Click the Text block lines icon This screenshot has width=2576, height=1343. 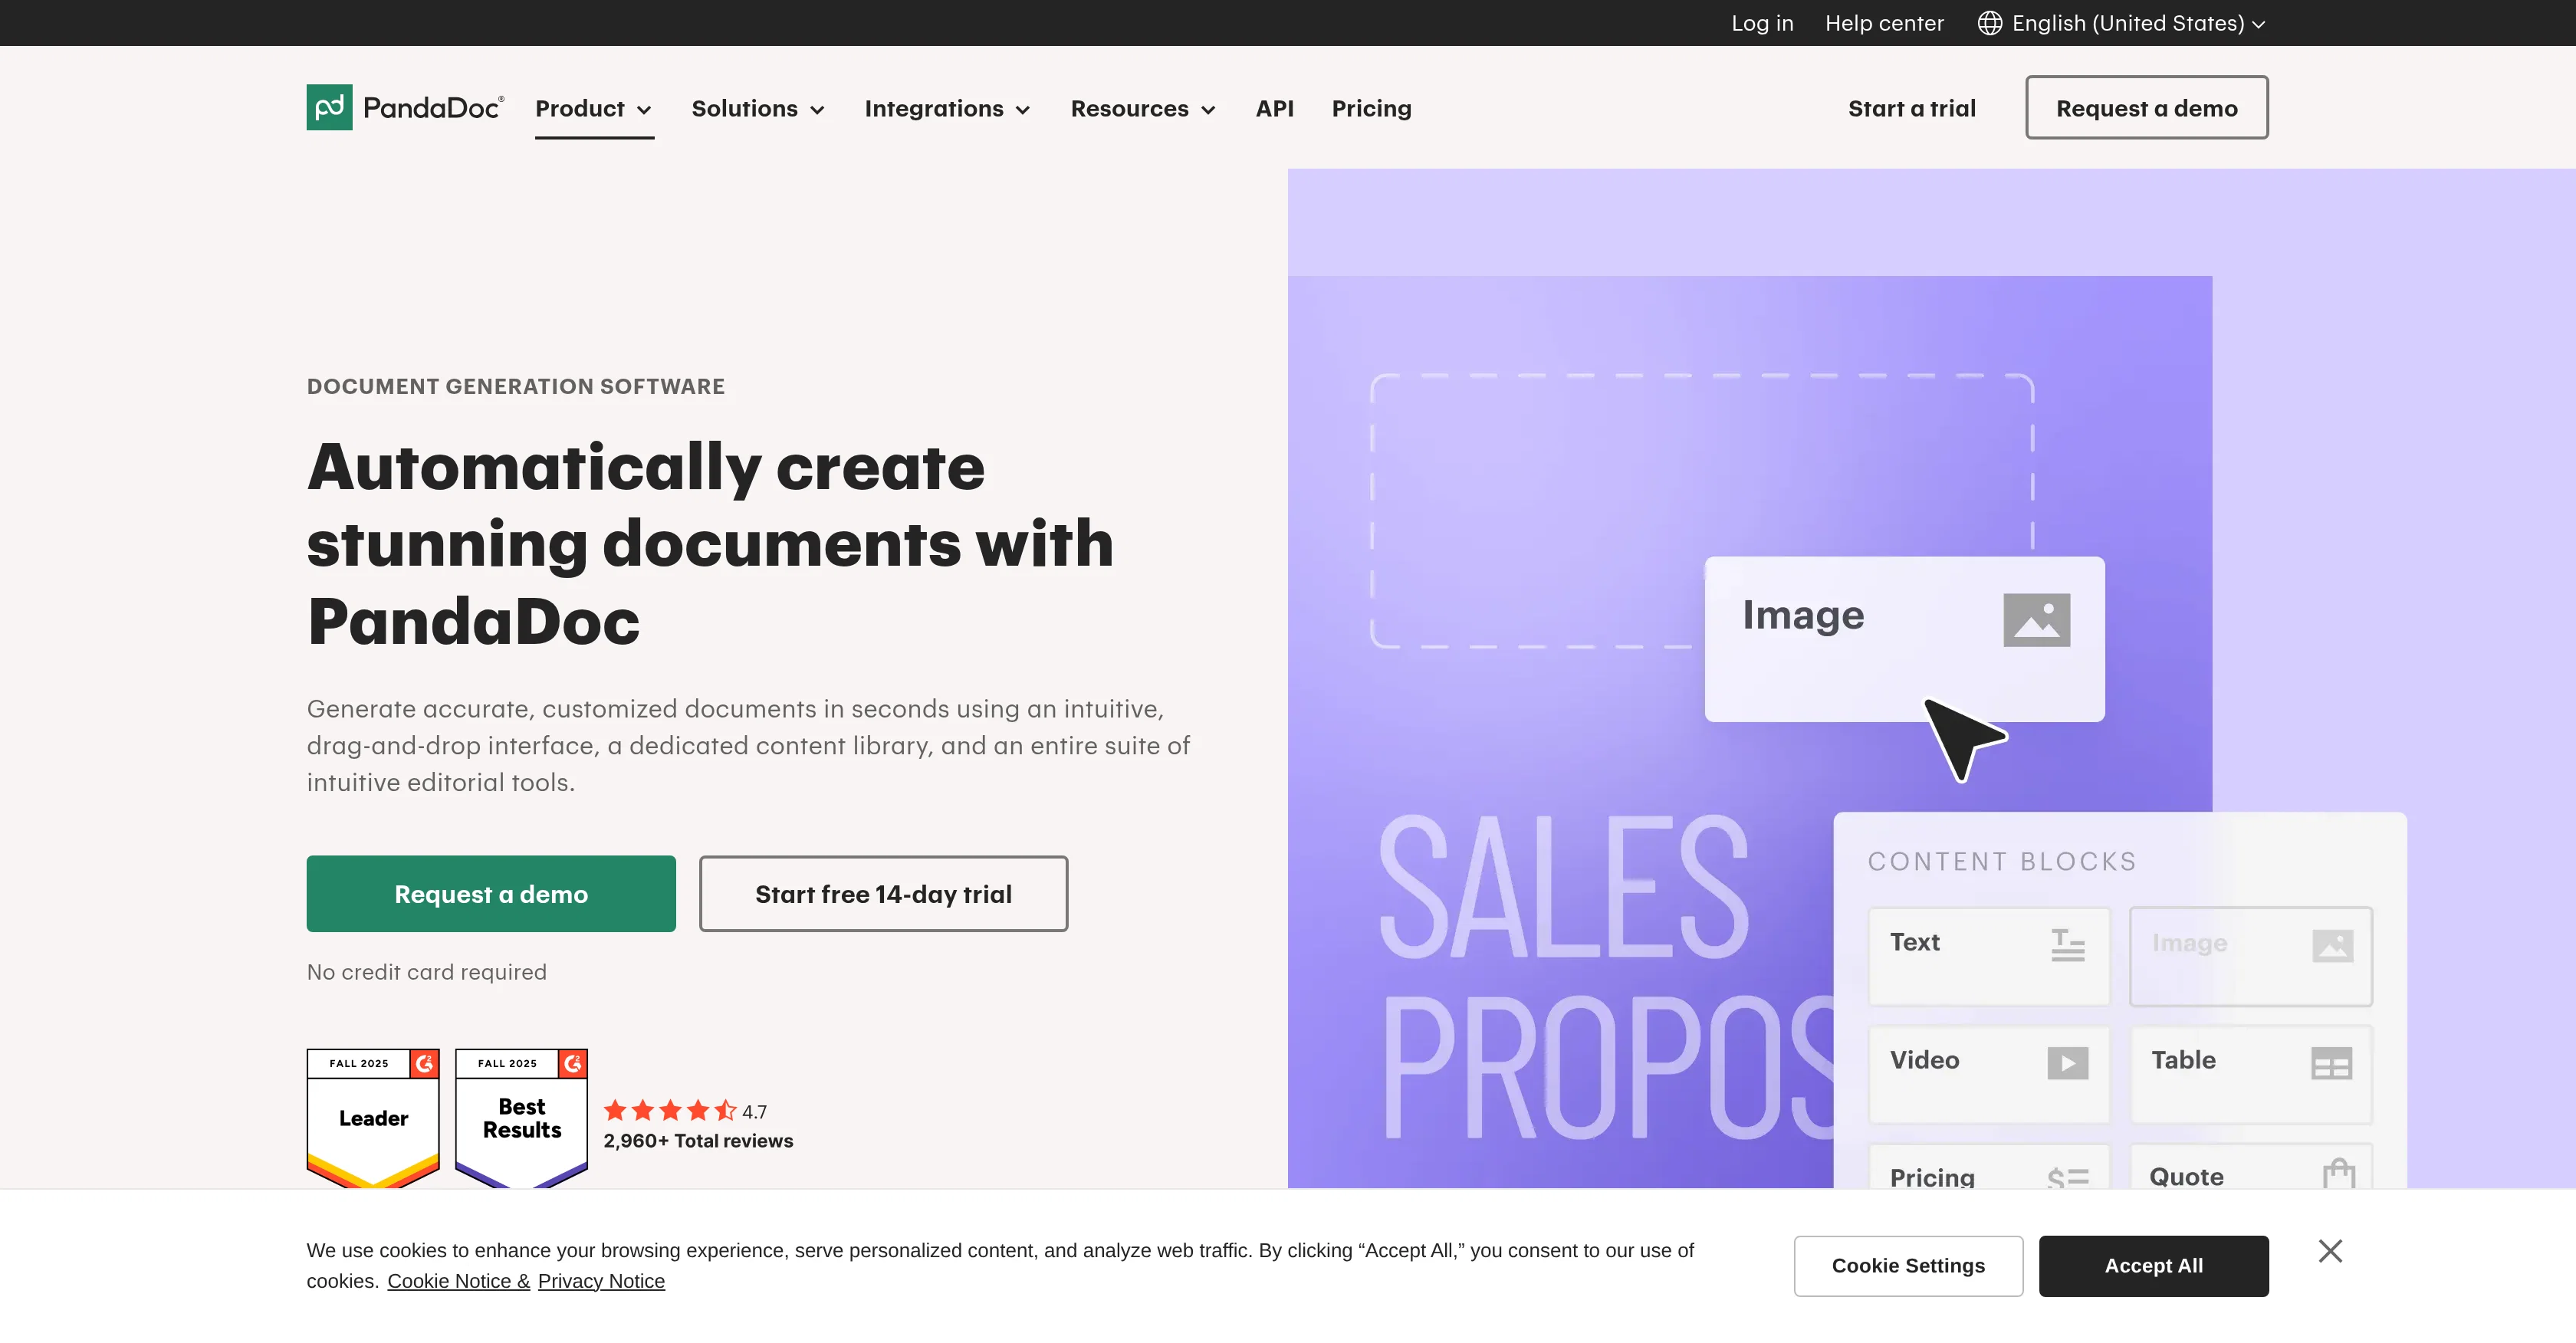[x=2067, y=945]
